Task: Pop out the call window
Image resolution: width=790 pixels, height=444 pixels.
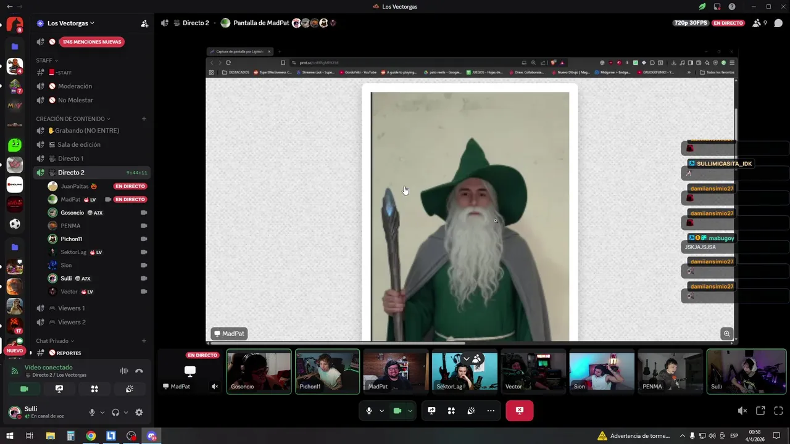Action: (x=760, y=411)
